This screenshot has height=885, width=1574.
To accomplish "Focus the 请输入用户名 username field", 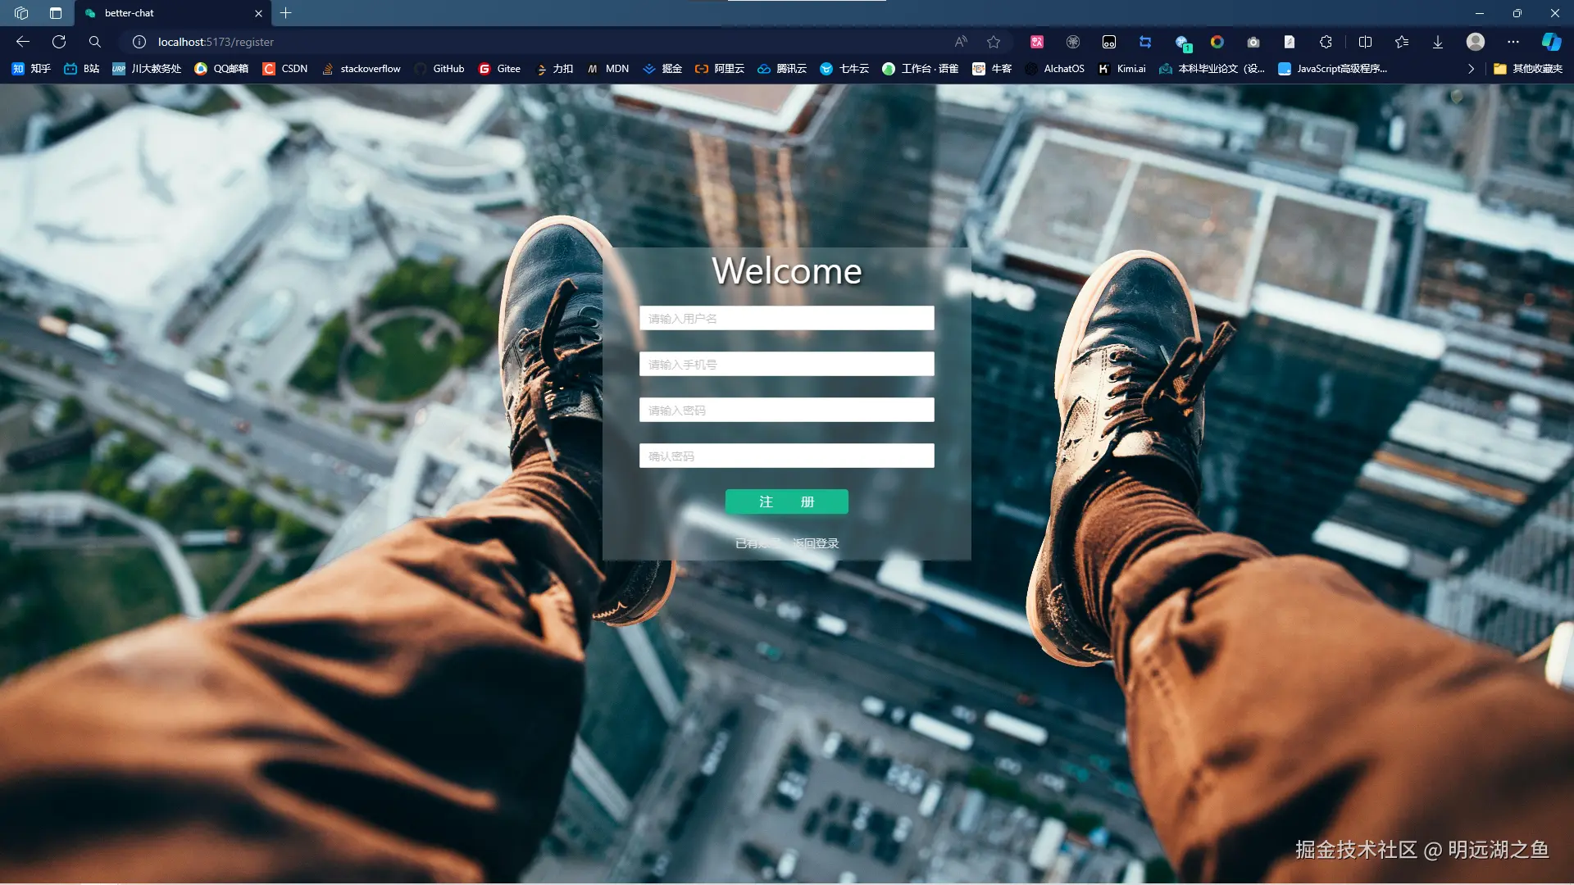I will (786, 318).
